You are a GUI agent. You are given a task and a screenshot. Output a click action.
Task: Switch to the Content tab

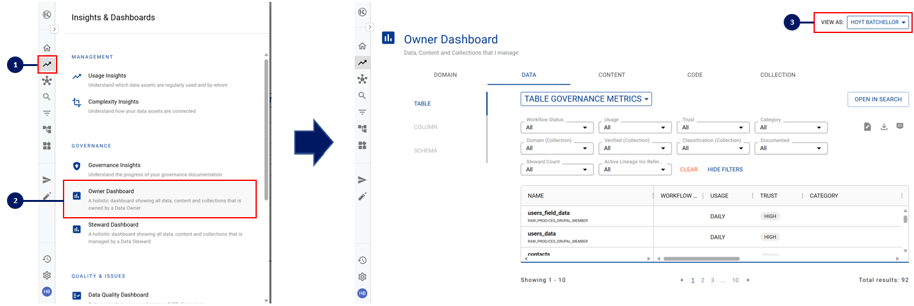coord(611,75)
